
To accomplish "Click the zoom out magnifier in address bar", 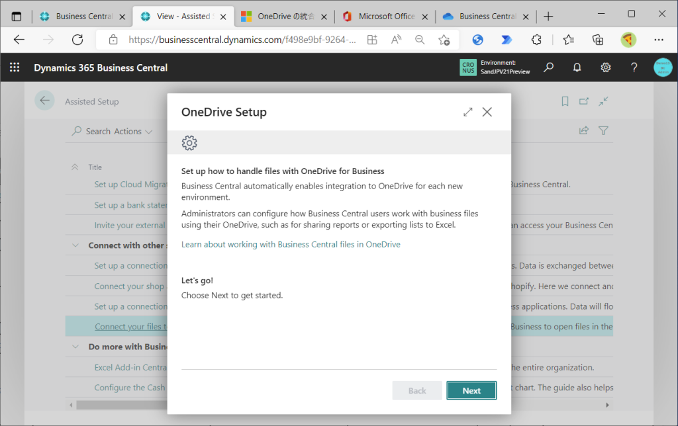I will pyautogui.click(x=419, y=40).
